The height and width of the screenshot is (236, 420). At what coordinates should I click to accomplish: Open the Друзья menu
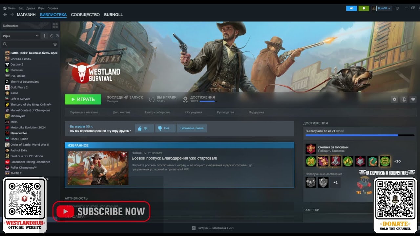click(31, 8)
